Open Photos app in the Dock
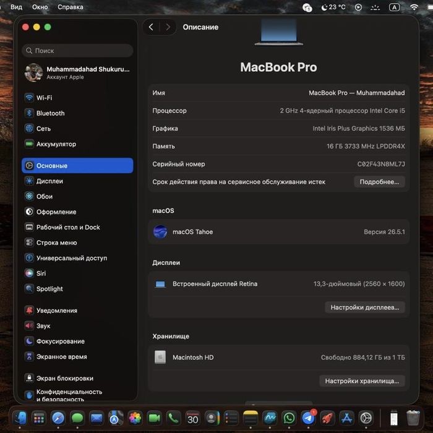The width and height of the screenshot is (433, 433). point(135,418)
